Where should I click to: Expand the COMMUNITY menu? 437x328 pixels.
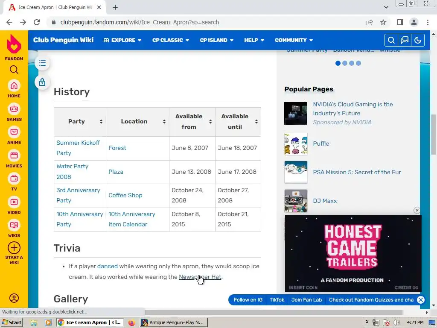click(x=294, y=40)
